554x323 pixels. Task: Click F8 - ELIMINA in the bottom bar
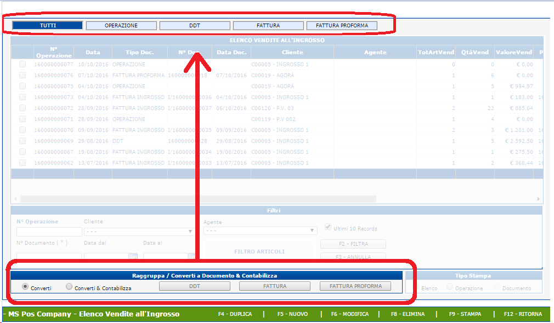pyautogui.click(x=408, y=314)
